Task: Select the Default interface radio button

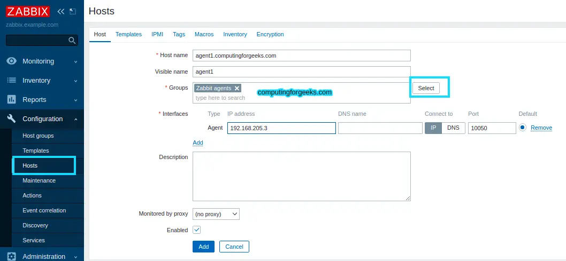Action: click(x=522, y=128)
